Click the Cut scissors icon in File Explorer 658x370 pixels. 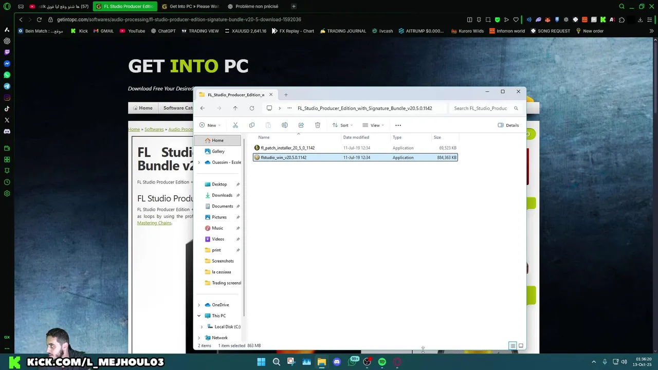[x=235, y=125]
